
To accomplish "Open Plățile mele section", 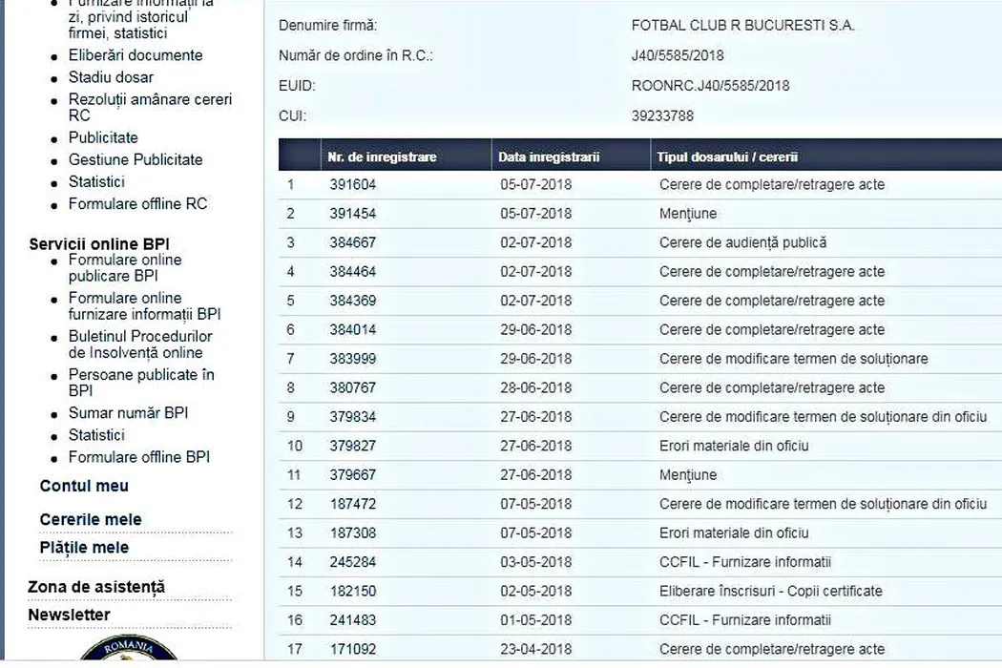I will pyautogui.click(x=84, y=547).
